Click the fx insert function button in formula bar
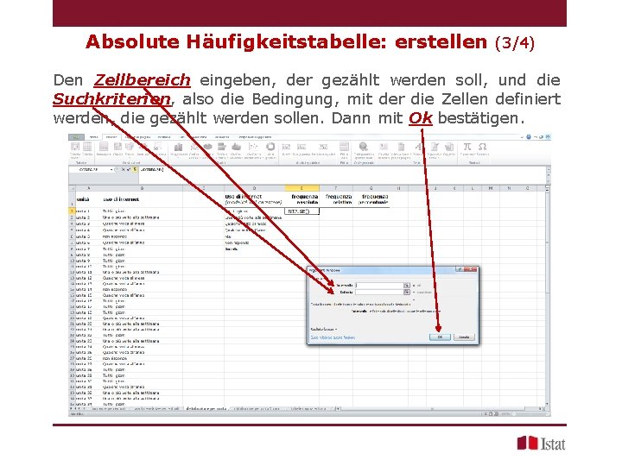 click(x=135, y=169)
